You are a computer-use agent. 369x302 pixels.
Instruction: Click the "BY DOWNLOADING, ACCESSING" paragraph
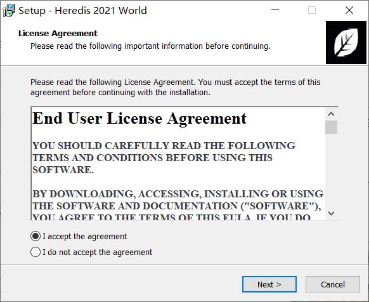coord(178,206)
